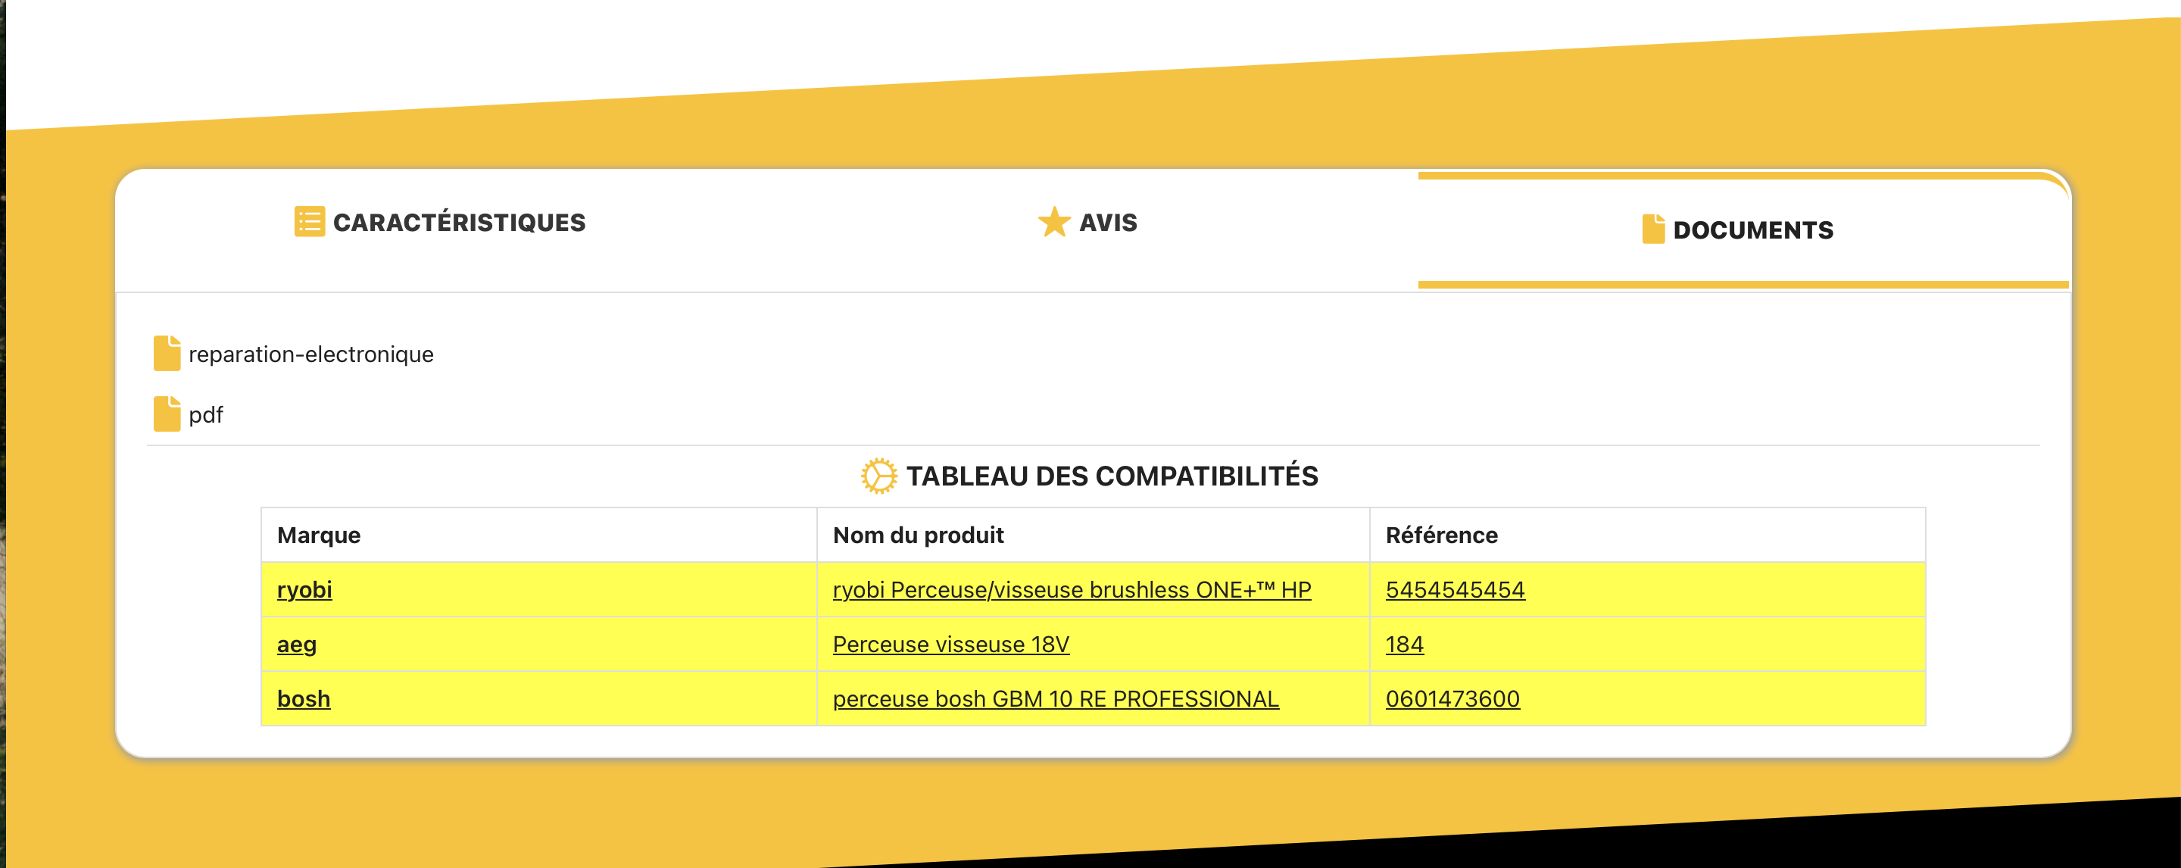Switch to the Caractéristiques tab

click(x=458, y=223)
